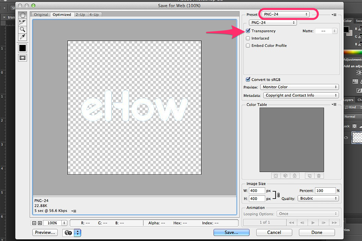Open the Quality Bicubic dropdown
362x241 pixels.
[318, 198]
